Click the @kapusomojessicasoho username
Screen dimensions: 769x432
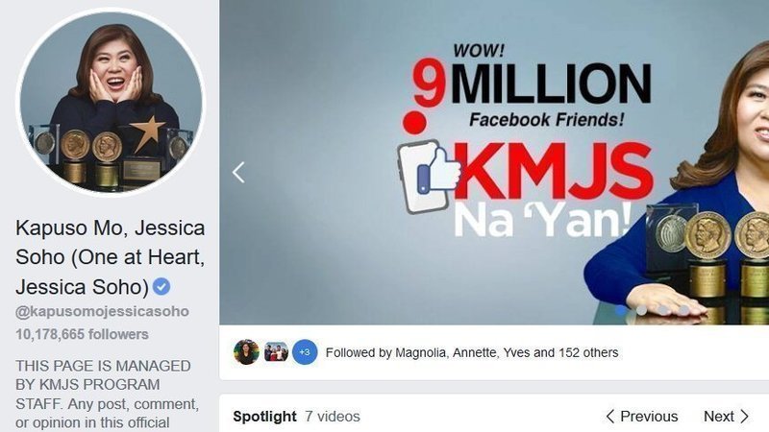tap(102, 311)
